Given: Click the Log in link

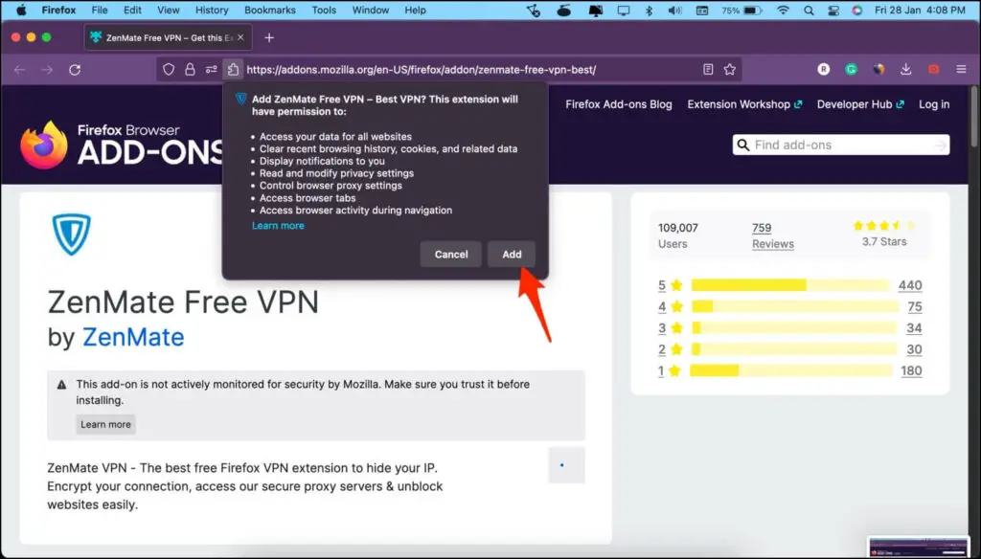Looking at the screenshot, I should coord(934,104).
